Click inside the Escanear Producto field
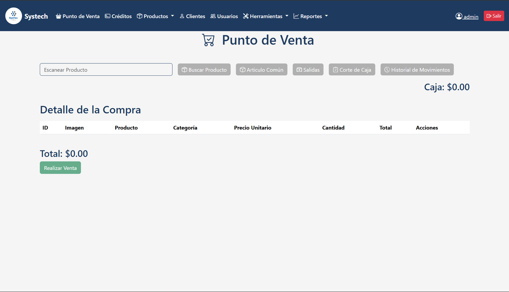 [x=106, y=69]
